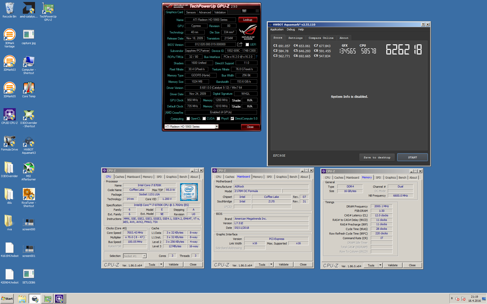This screenshot has width=487, height=304.
Task: Open the D3DOverrider shortcut icon
Action: pos(29,118)
